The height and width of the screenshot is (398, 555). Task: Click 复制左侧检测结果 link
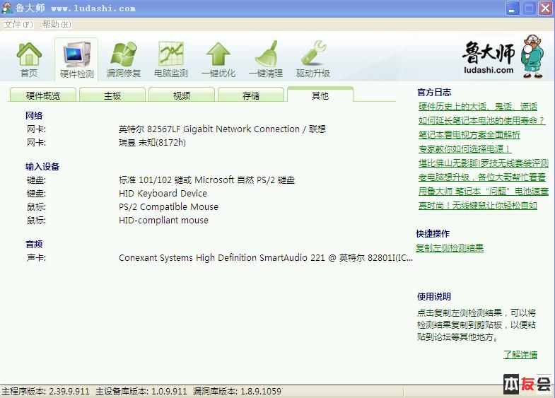[x=450, y=248]
